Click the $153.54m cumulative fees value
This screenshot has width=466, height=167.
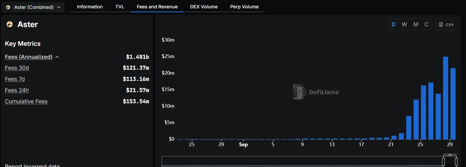(136, 101)
